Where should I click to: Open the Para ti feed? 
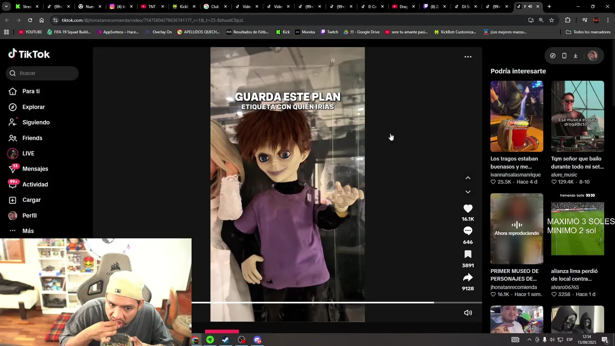click(x=31, y=91)
